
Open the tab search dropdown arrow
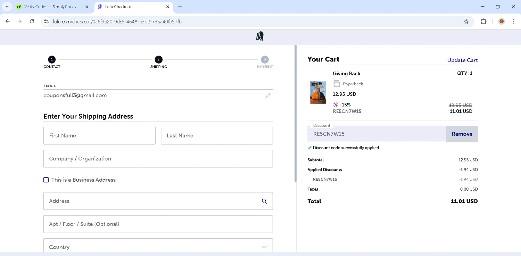(x=7, y=7)
